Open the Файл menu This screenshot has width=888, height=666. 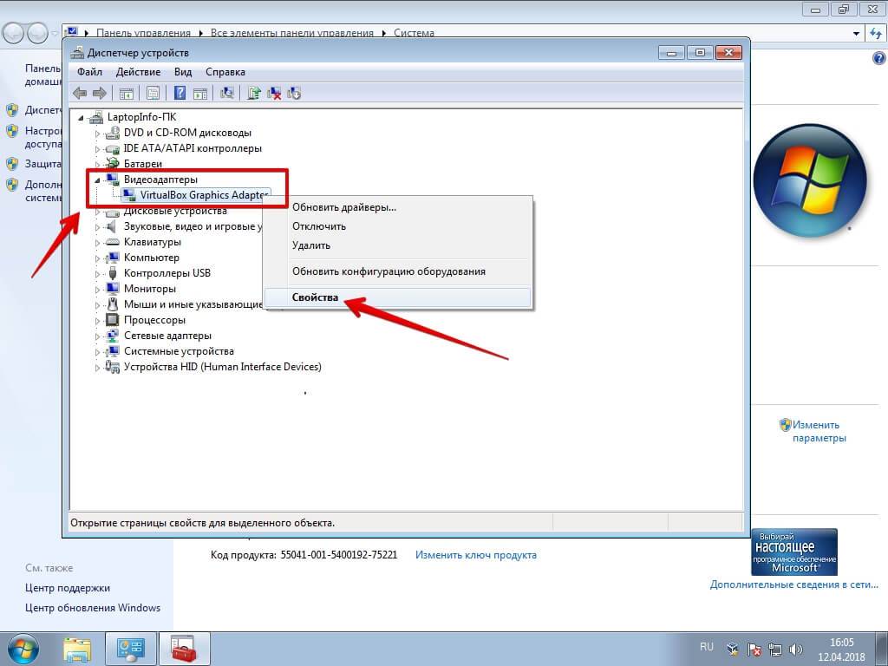coord(89,72)
